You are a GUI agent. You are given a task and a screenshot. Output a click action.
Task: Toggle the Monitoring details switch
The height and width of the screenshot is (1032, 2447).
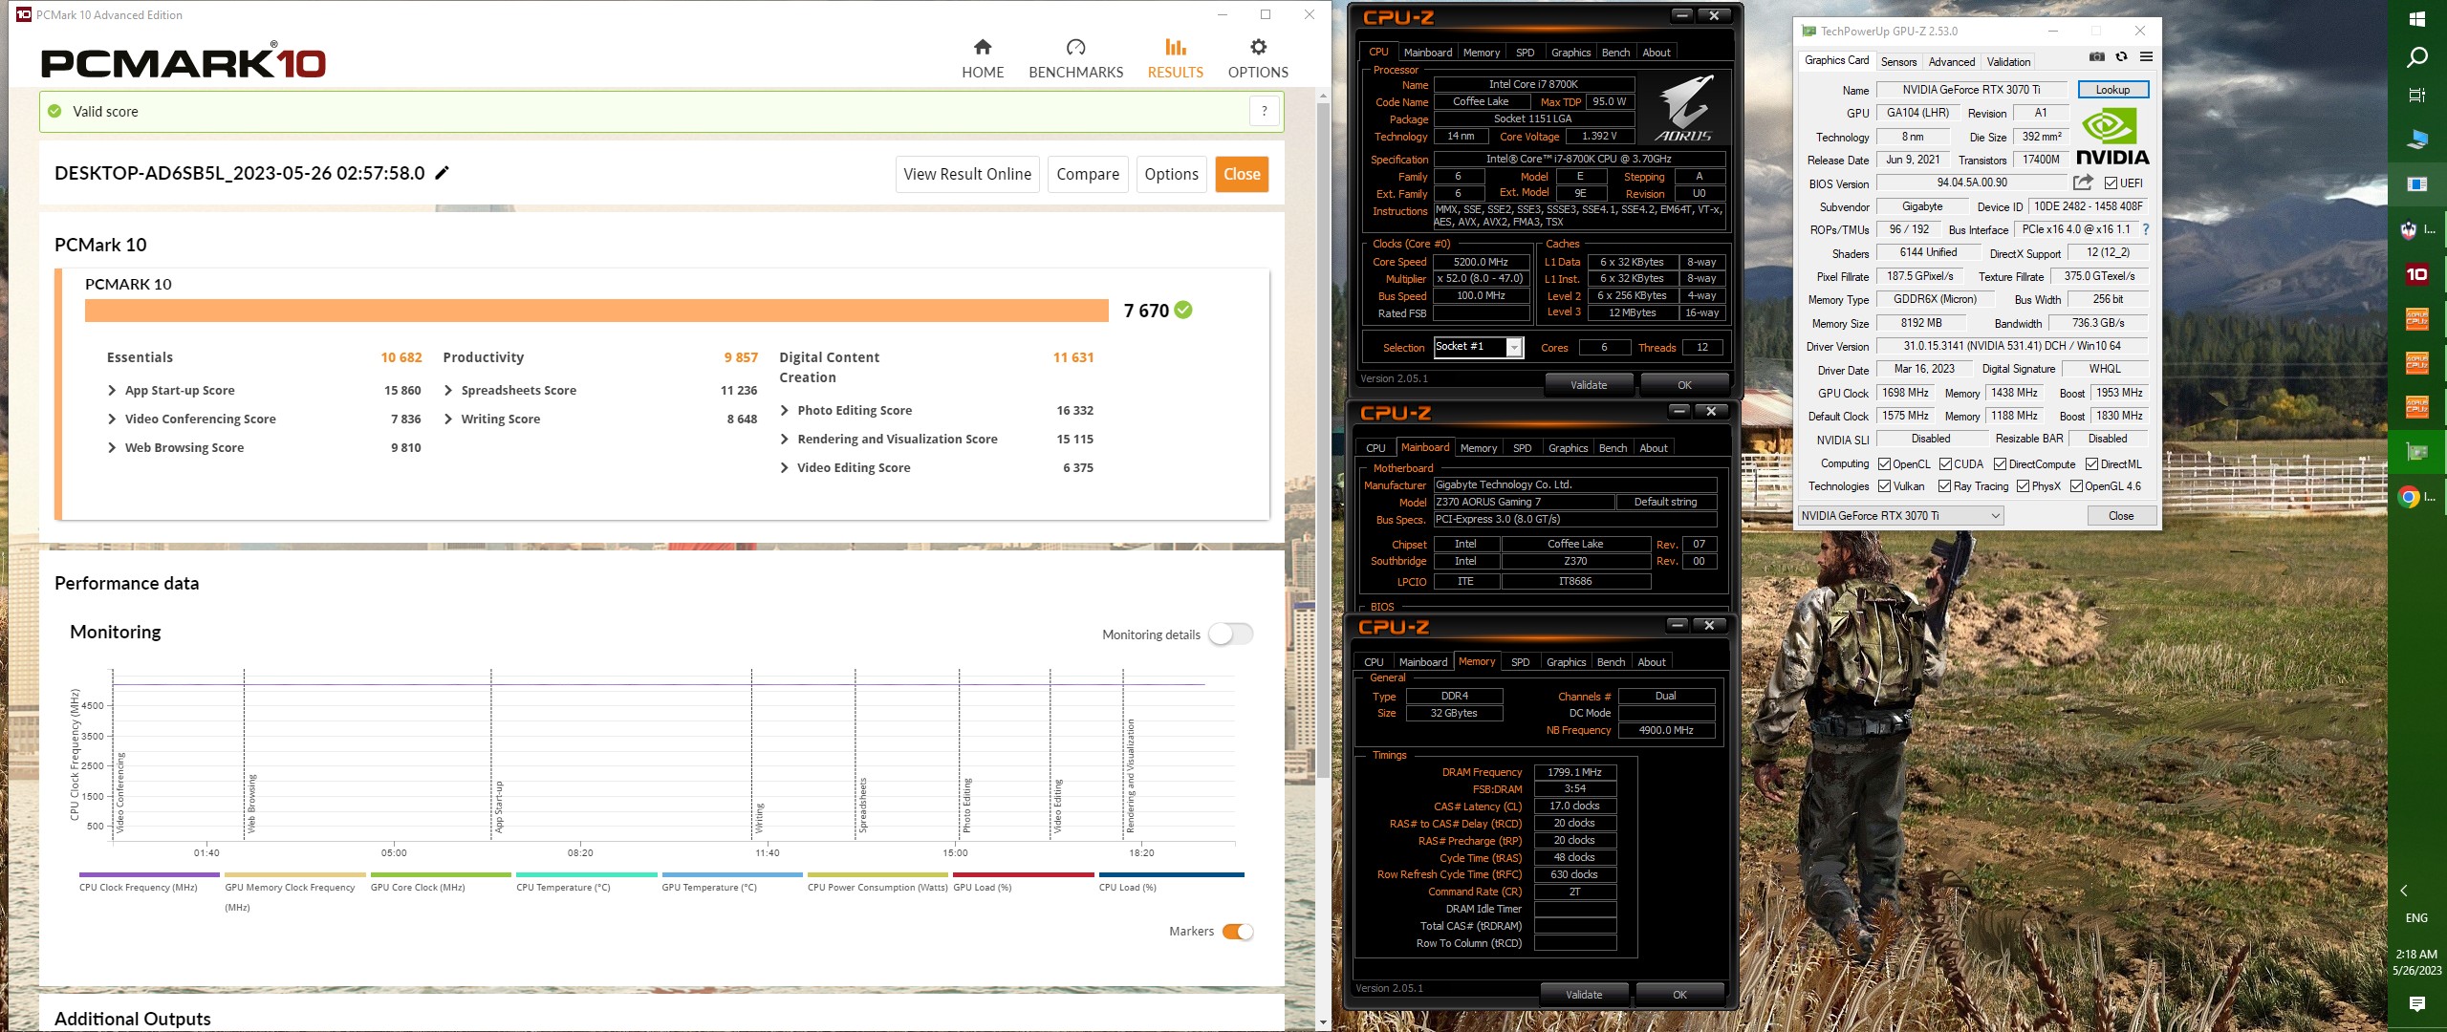click(x=1230, y=634)
